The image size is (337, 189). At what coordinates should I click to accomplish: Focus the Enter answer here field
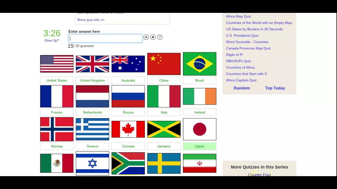click(x=105, y=38)
